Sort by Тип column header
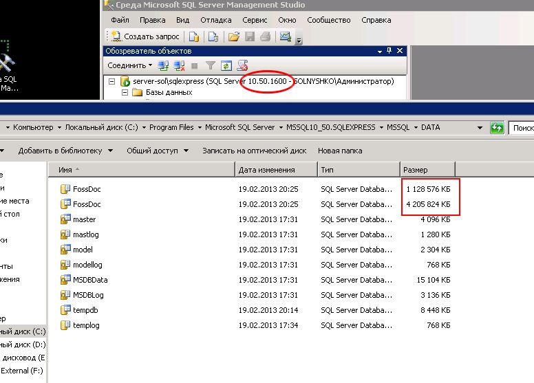Screen dimensions: 534x383 [359, 170]
